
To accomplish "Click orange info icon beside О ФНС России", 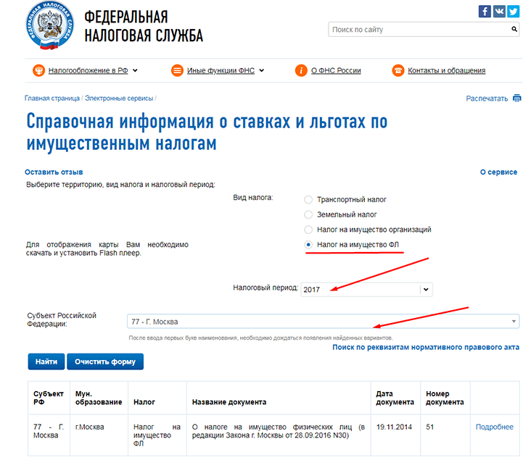I will pyautogui.click(x=301, y=70).
